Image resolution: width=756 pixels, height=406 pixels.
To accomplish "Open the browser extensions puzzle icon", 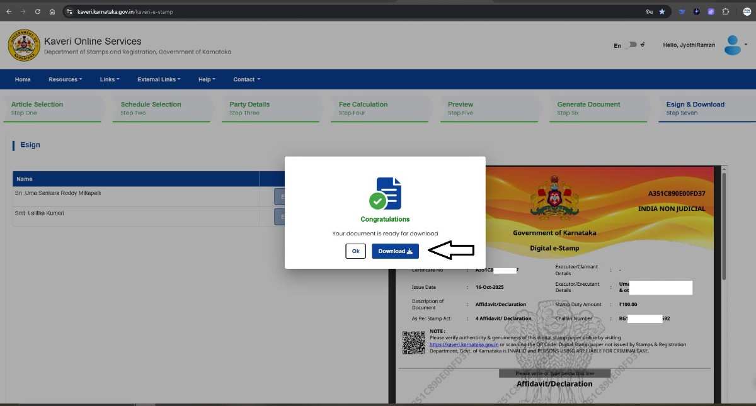I will point(725,11).
